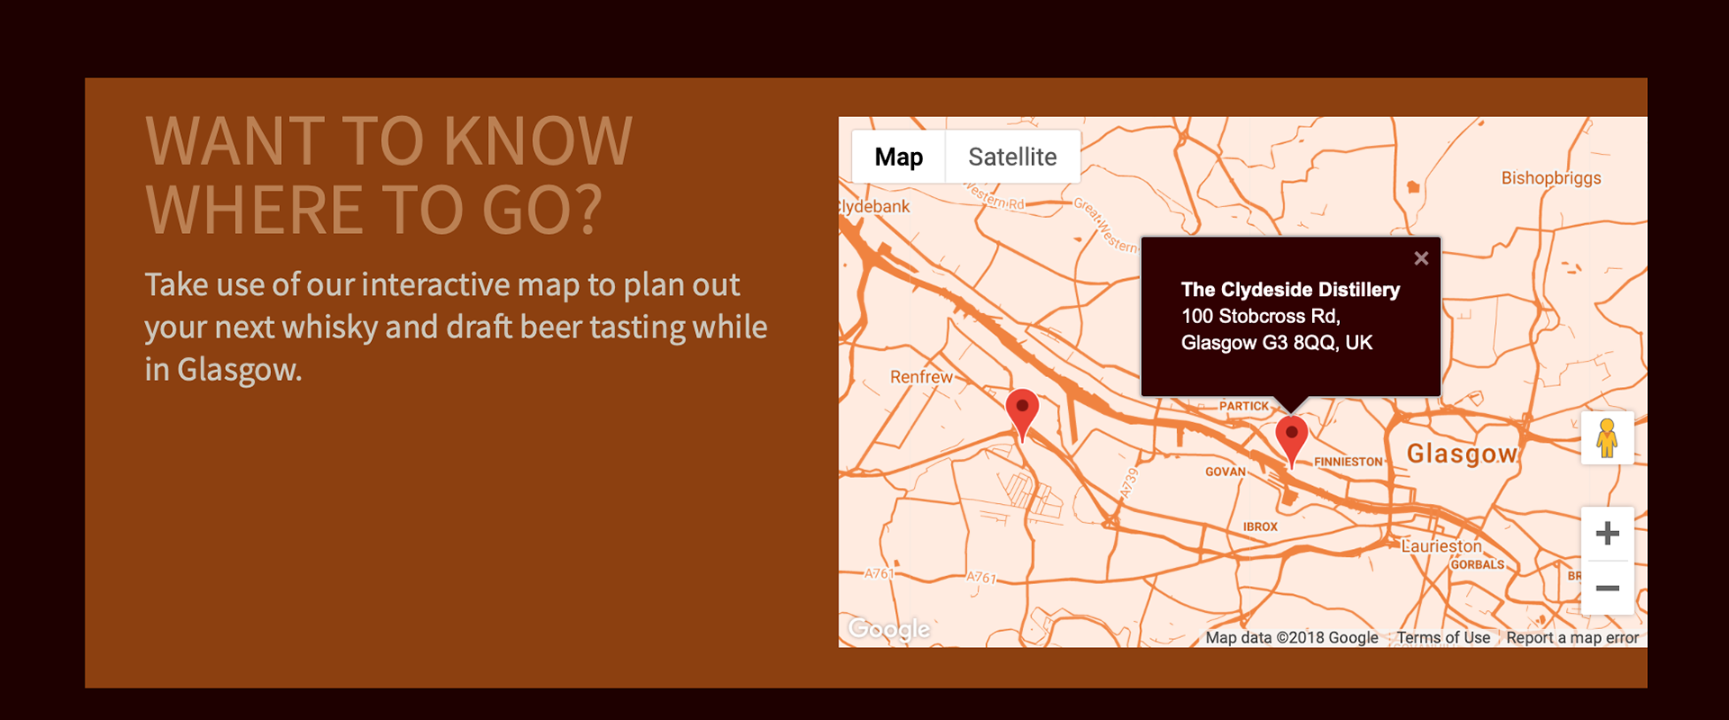Viewport: 1729px width, 720px height.
Task: Open the Terms of Use link
Action: click(x=1443, y=637)
